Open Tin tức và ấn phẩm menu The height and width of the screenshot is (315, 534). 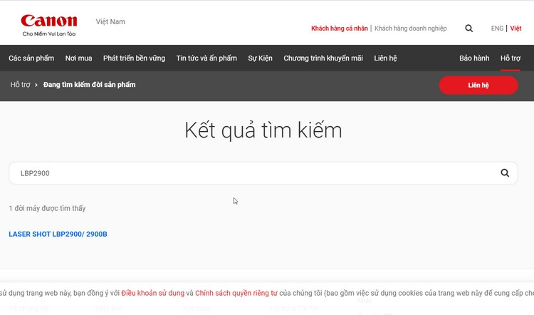(x=206, y=58)
